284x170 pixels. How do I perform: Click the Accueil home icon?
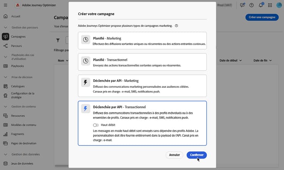6,16
